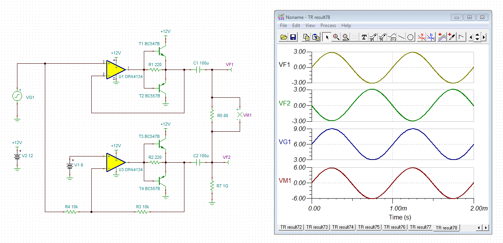Open the File menu
This screenshot has height=243, width=503.
(283, 25)
